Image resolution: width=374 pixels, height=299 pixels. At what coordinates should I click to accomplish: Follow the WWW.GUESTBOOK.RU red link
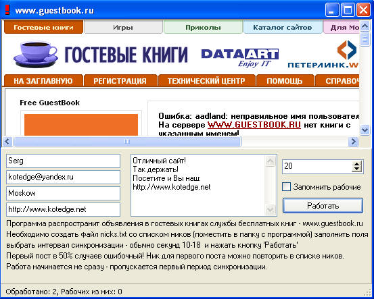point(254,125)
